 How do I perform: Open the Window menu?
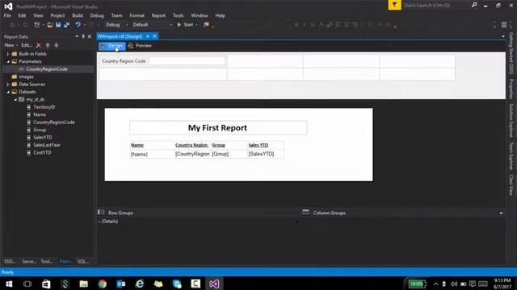pos(200,15)
